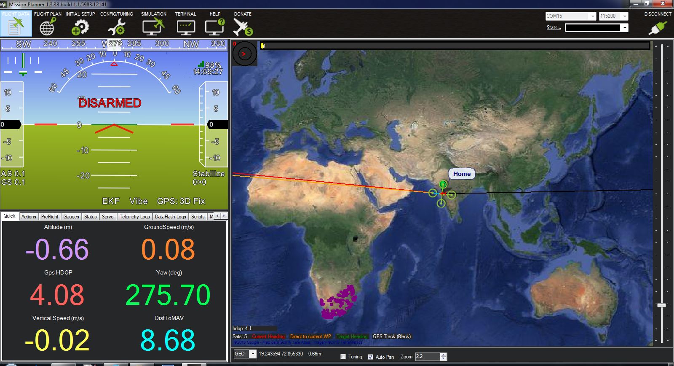Open the Flight Data screen
The height and width of the screenshot is (366, 674).
click(16, 24)
